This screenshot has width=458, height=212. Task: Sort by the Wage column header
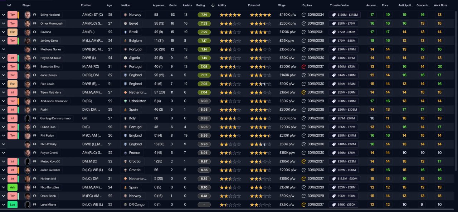tap(282, 5)
